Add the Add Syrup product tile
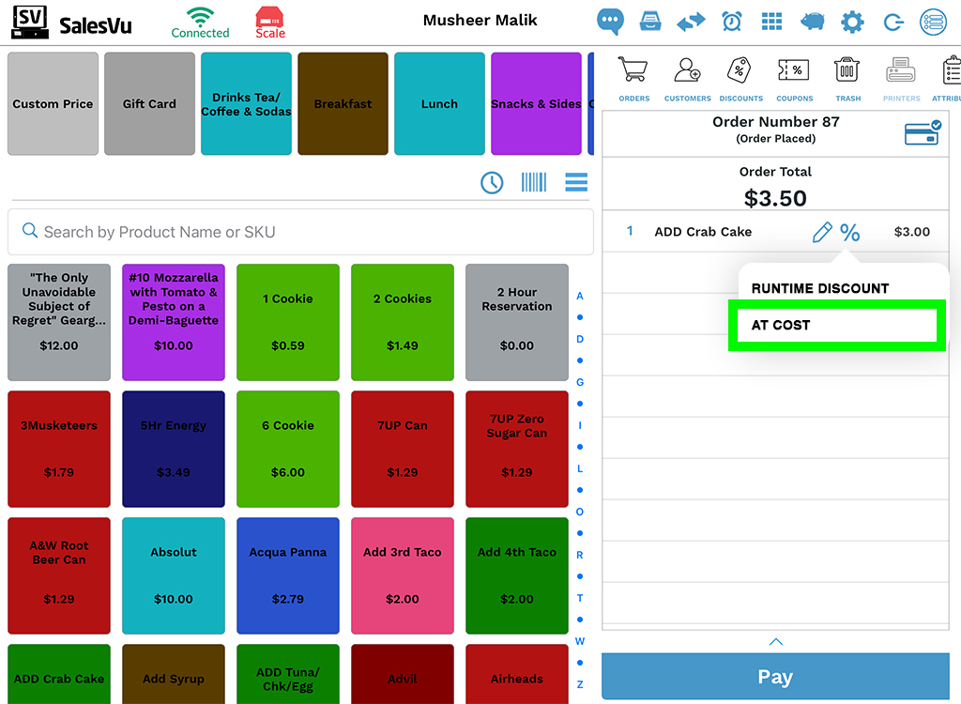 pos(174,674)
